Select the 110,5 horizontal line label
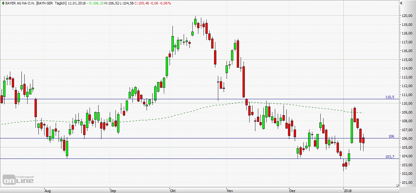 pos(390,97)
